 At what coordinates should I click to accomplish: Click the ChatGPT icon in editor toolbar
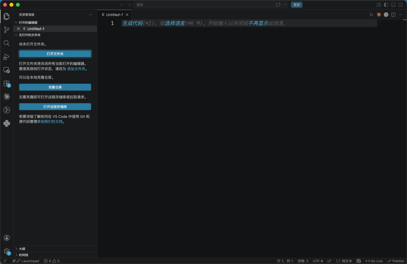(x=386, y=15)
